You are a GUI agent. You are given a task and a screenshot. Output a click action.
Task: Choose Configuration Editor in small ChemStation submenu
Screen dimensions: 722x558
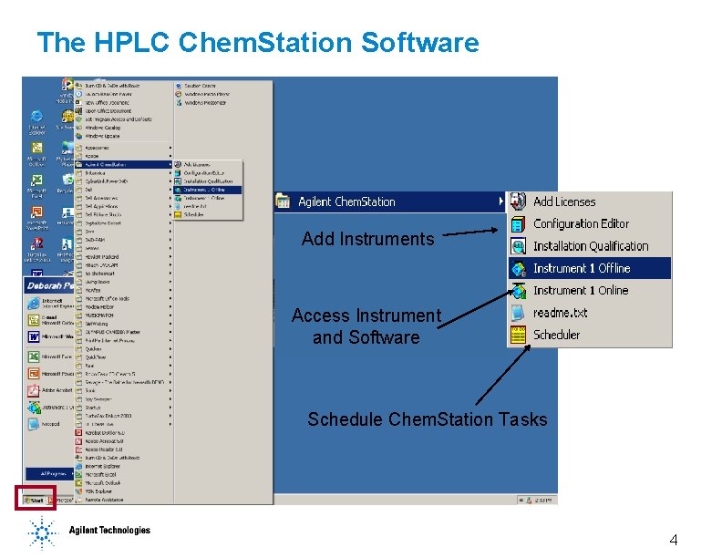(x=208, y=172)
